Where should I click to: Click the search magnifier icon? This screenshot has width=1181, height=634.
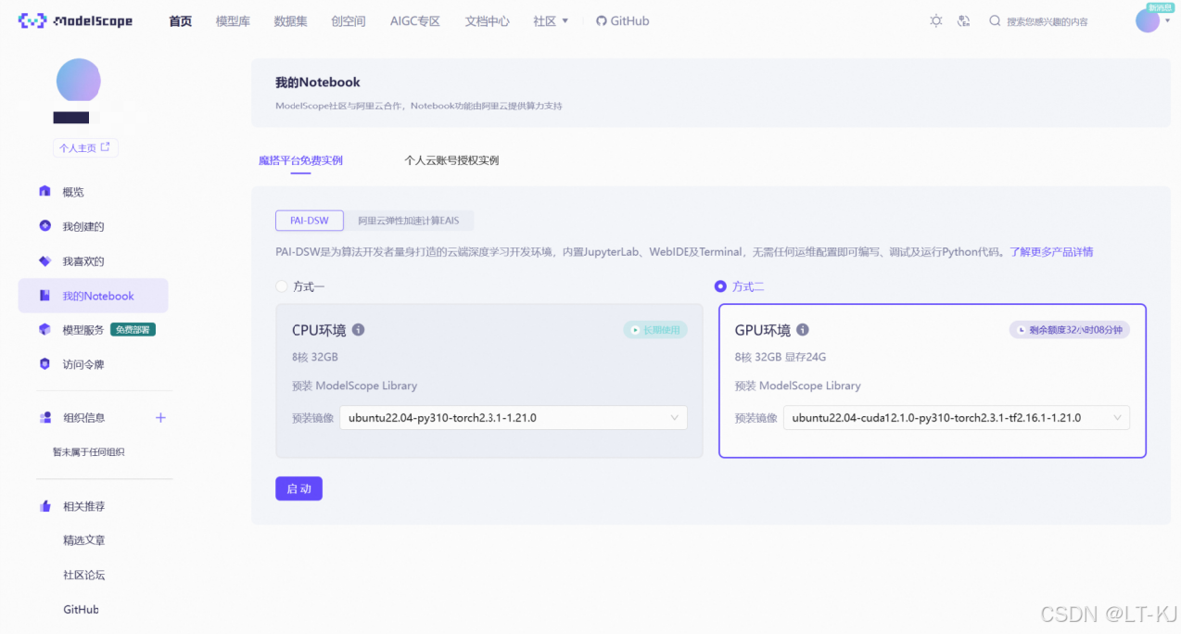pos(995,20)
